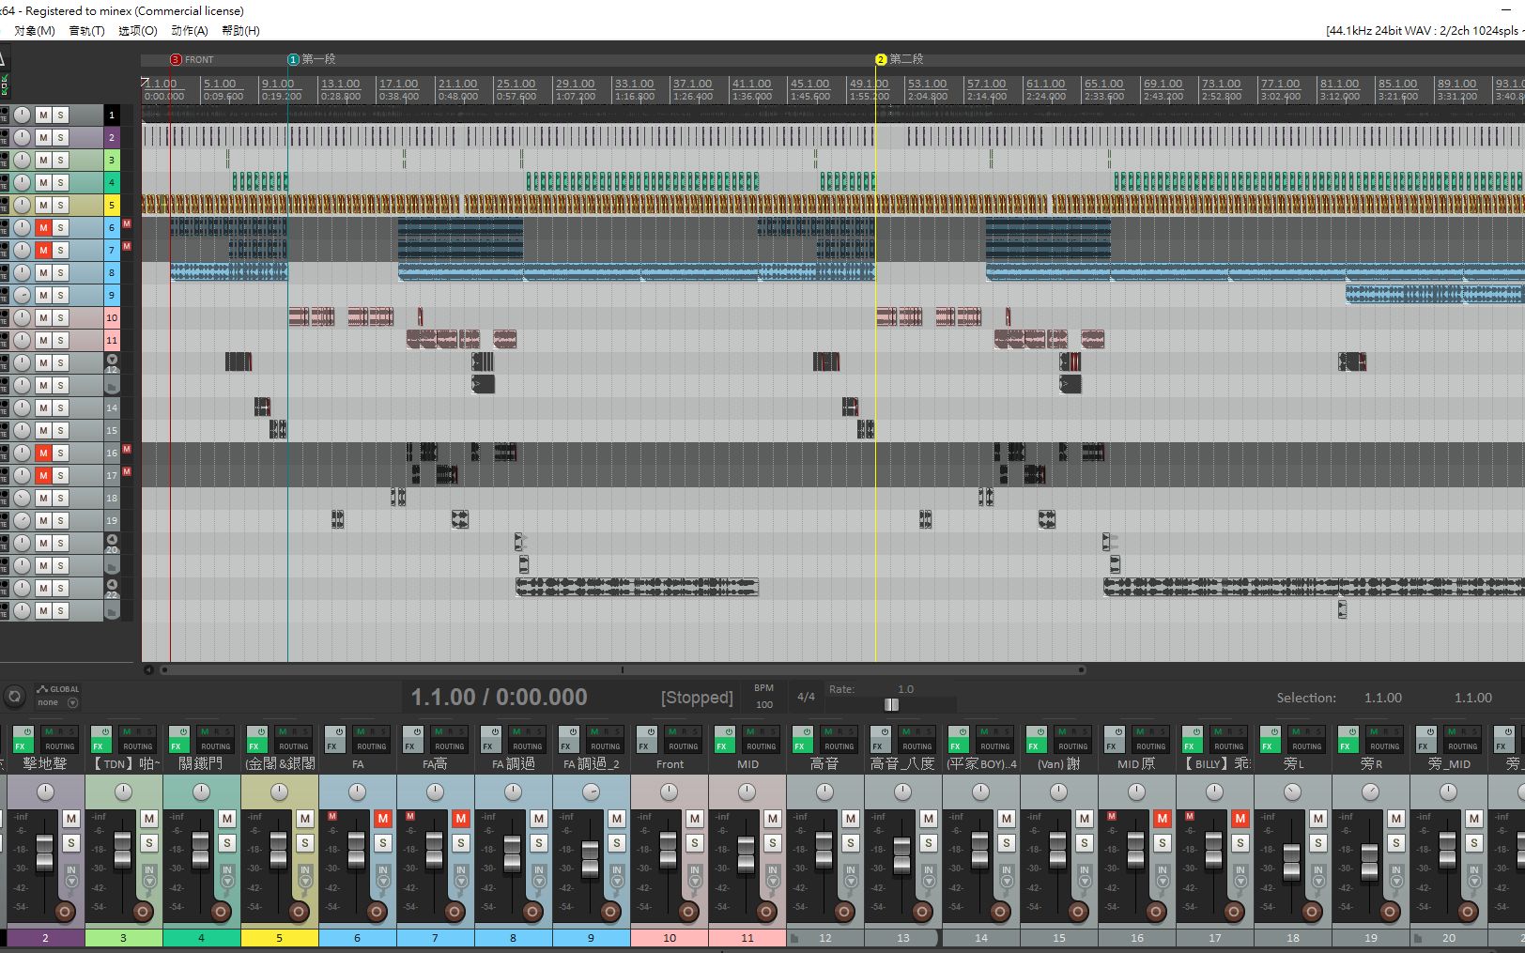Click the 1.1.00 / 0:00.000 time display

coord(499,697)
